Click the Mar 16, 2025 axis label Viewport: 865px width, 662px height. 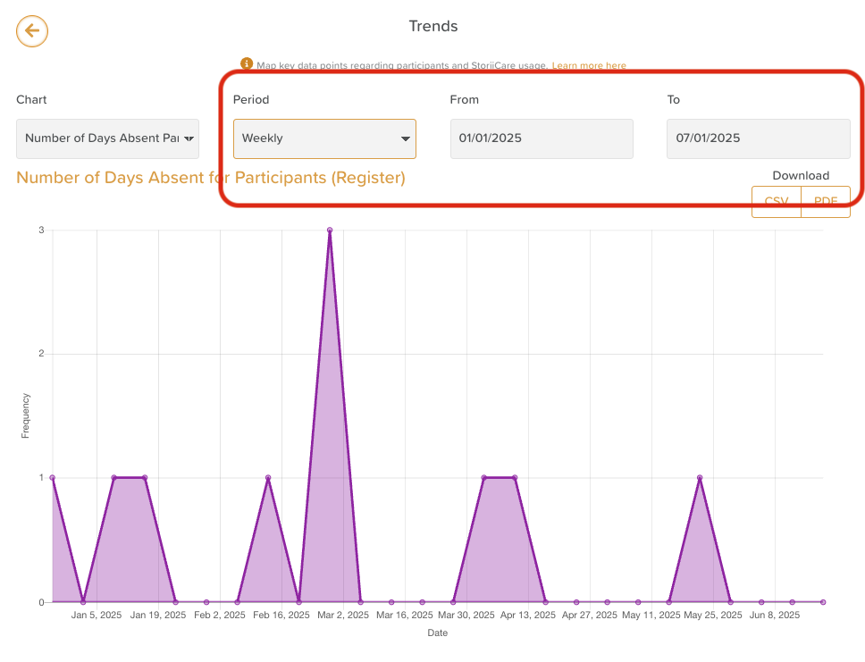click(x=405, y=616)
